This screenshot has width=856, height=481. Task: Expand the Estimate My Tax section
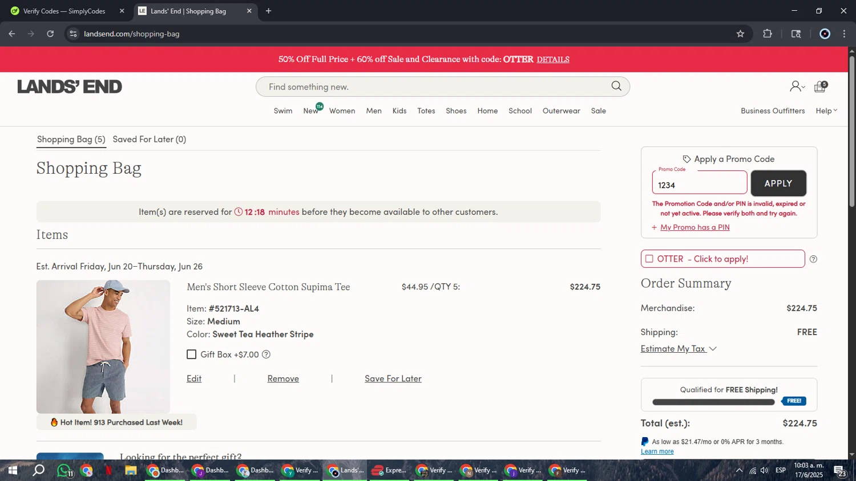tap(679, 349)
